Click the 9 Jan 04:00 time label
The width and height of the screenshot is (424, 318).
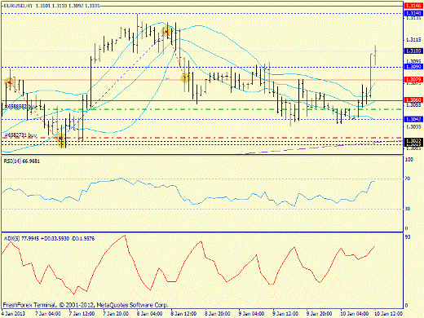[252, 314]
